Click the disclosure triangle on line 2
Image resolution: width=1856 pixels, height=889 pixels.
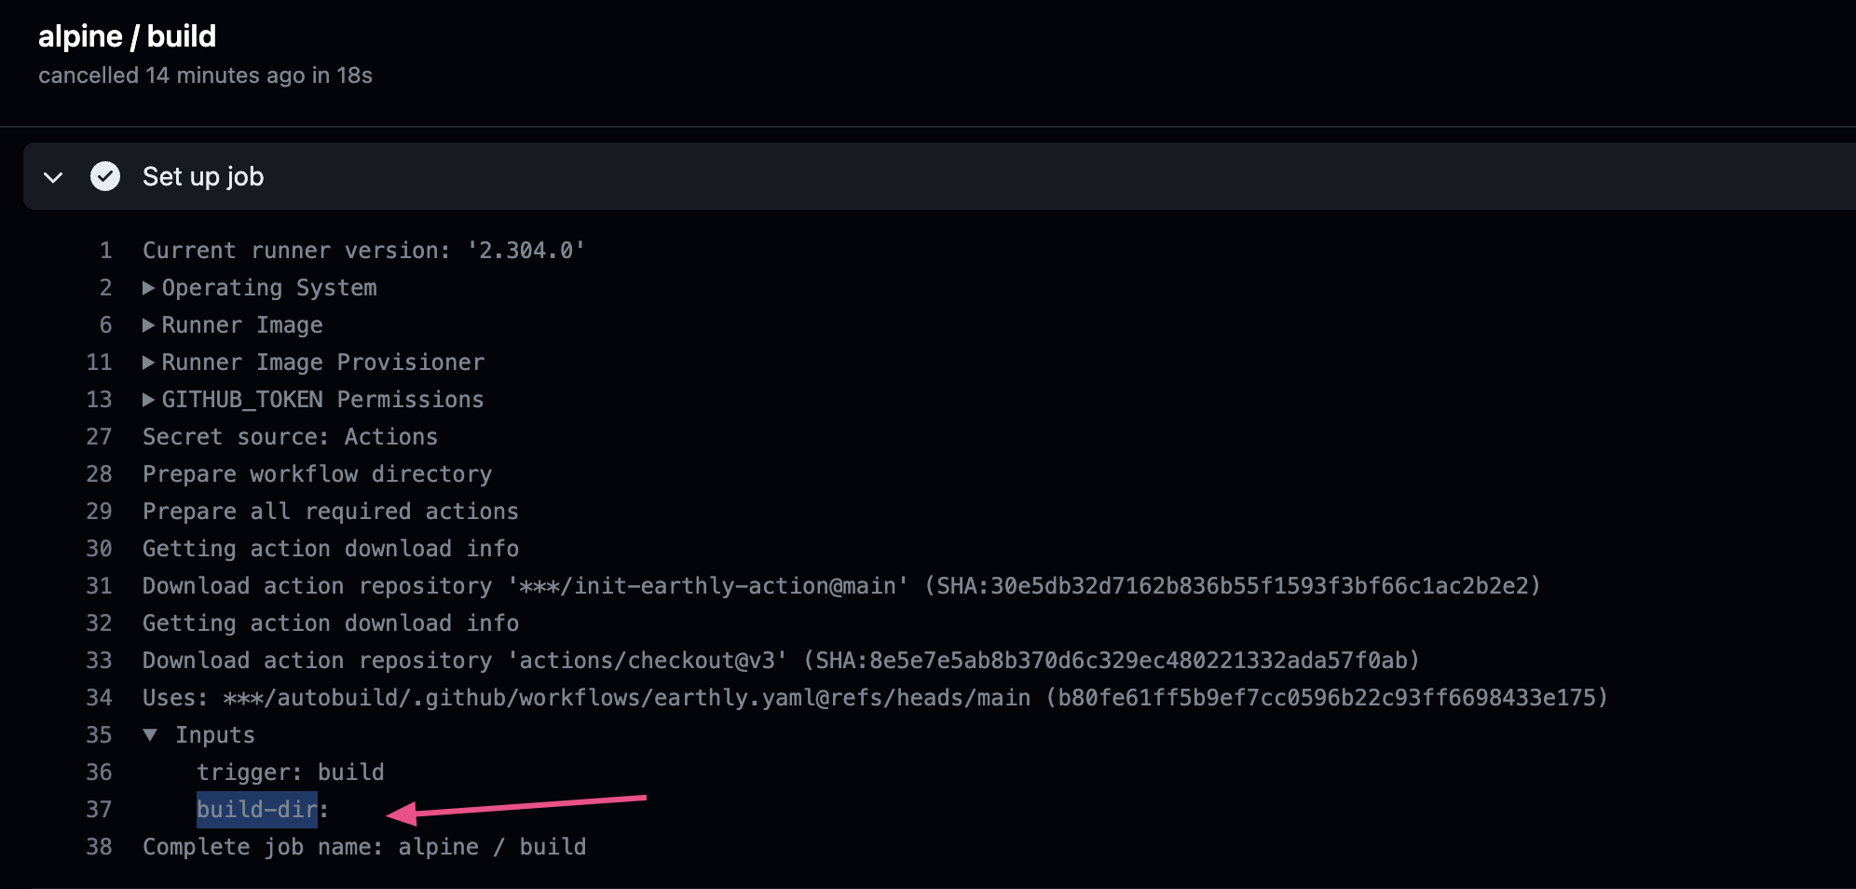(x=148, y=287)
